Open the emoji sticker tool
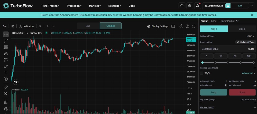This screenshot has width=257, height=114. (x=6, y=79)
